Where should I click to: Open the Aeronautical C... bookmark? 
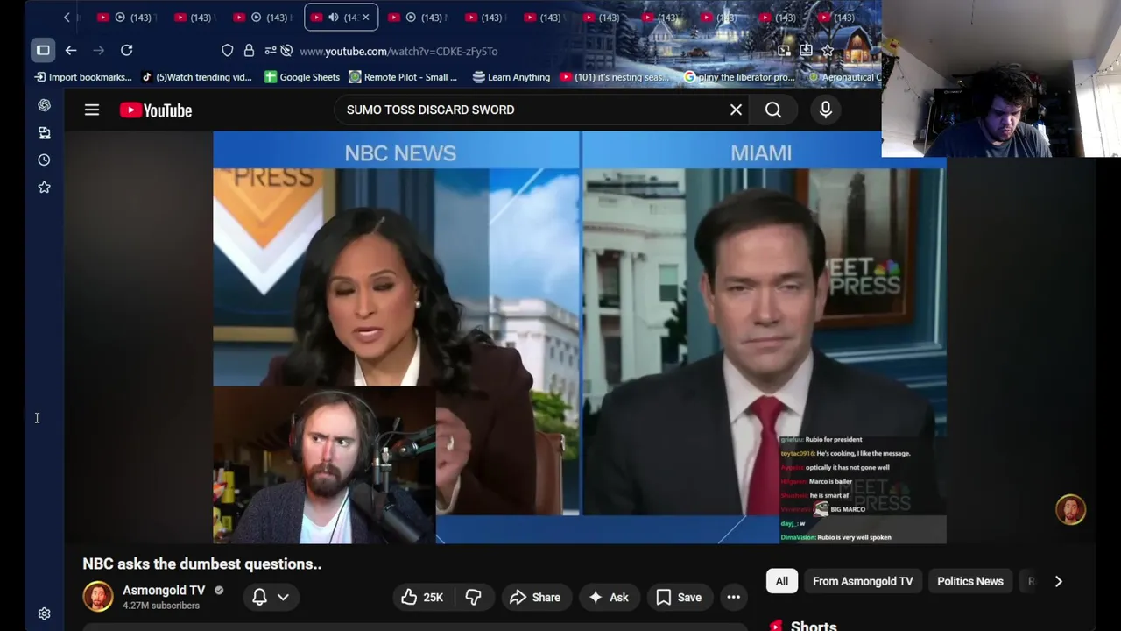(845, 77)
